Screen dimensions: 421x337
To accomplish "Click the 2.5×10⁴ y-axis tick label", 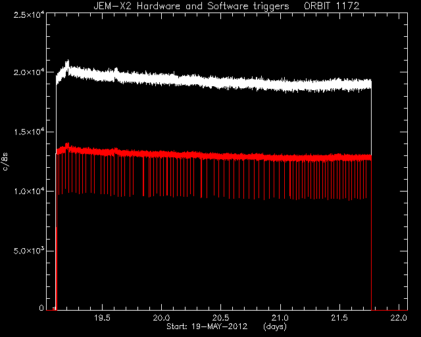I will pos(29,15).
